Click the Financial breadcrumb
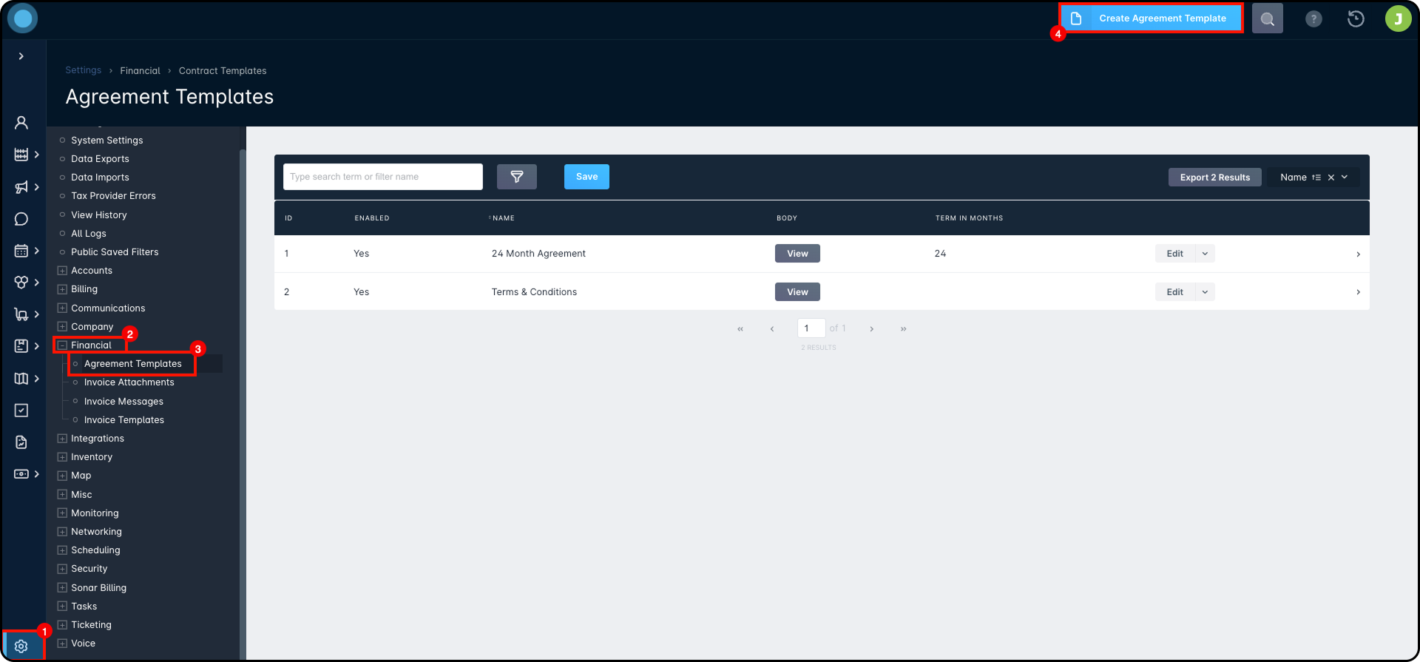The height and width of the screenshot is (662, 1420). pyautogui.click(x=140, y=71)
